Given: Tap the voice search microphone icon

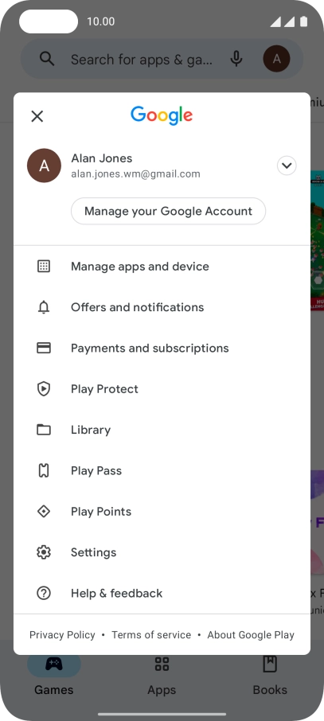Looking at the screenshot, I should click(x=236, y=59).
